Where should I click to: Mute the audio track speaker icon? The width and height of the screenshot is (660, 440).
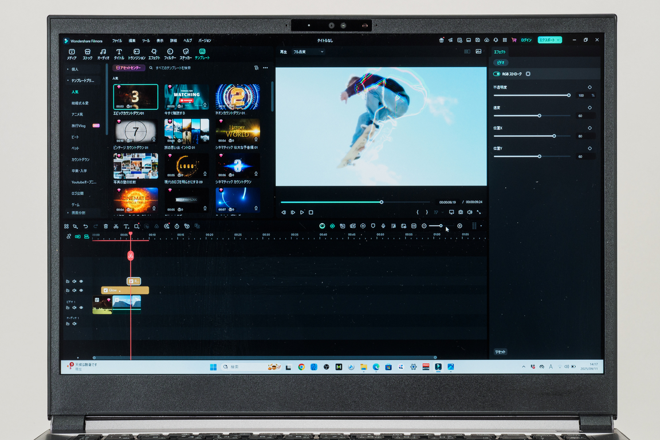pos(74,324)
